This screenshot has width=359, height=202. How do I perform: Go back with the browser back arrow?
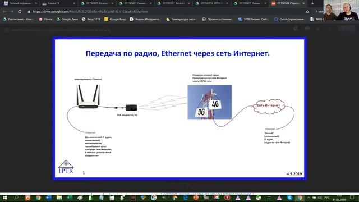[x=4, y=11]
